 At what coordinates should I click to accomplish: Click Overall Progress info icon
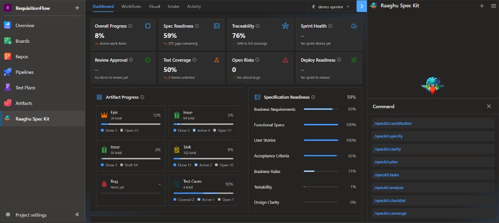pos(130,26)
